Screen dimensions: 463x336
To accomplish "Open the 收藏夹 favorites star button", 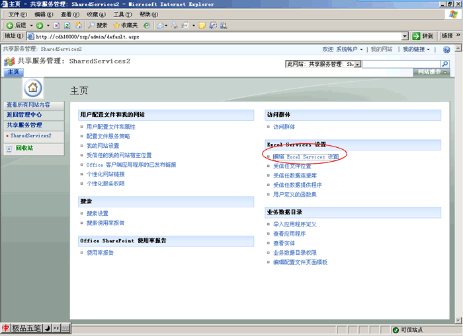I will click(x=126, y=26).
